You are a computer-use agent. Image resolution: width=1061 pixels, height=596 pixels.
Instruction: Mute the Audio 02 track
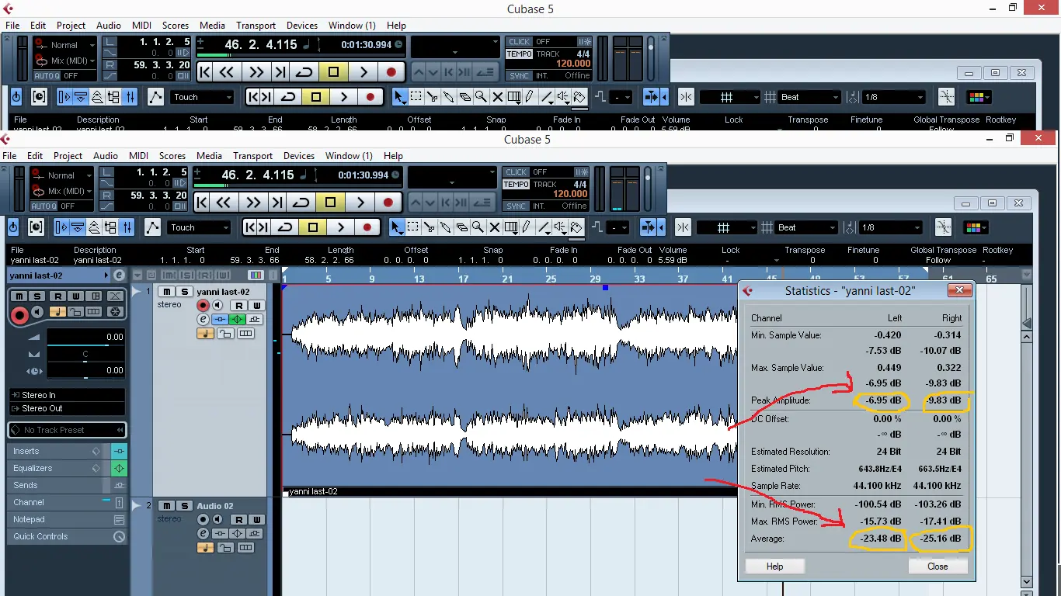tap(165, 506)
